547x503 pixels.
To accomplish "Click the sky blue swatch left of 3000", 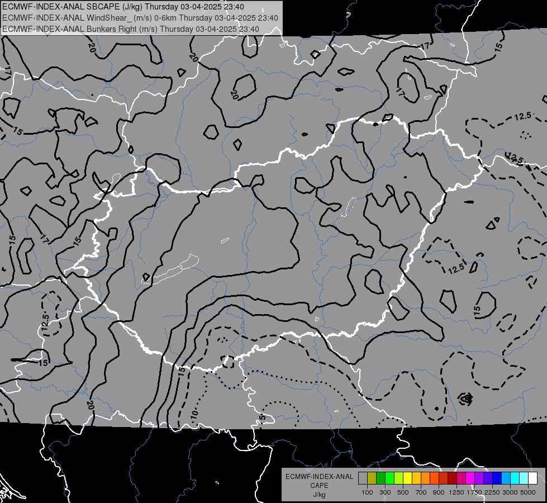I will pos(506,478).
